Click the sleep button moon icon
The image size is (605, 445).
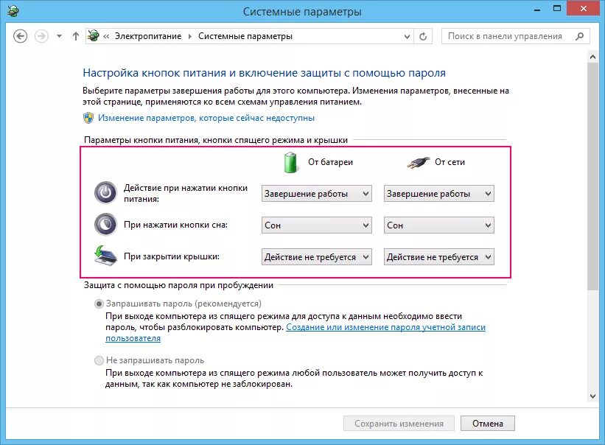pyautogui.click(x=105, y=225)
